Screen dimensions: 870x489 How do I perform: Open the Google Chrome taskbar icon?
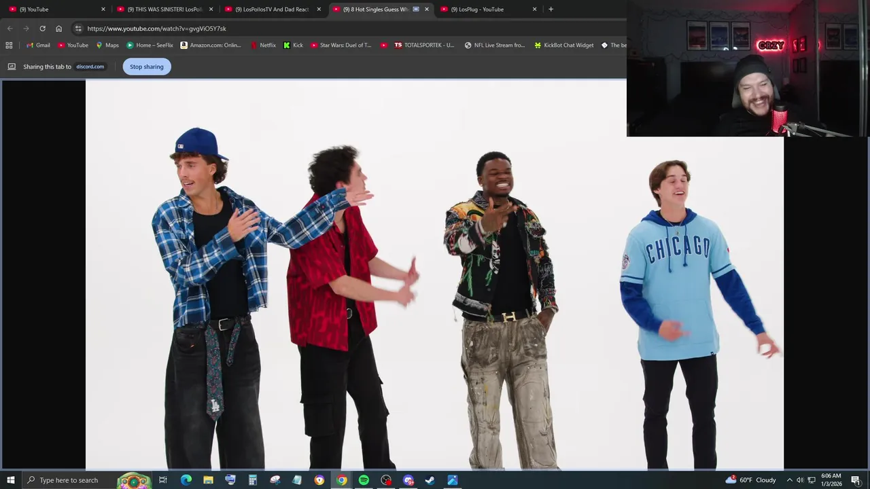pos(341,480)
